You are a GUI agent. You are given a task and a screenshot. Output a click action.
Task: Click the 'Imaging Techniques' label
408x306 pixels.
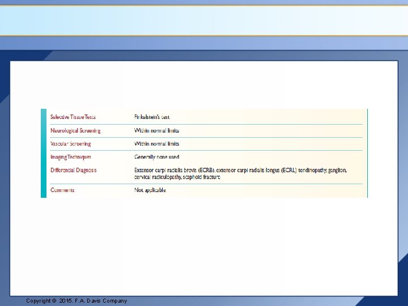(71, 157)
